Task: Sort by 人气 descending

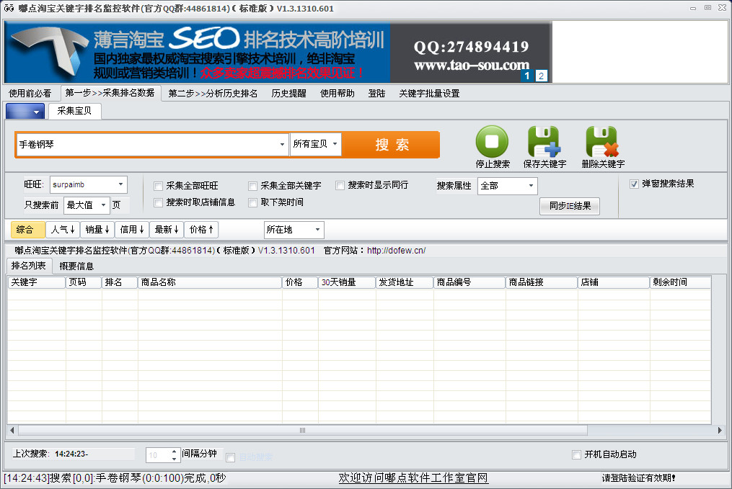Action: pyautogui.click(x=63, y=230)
